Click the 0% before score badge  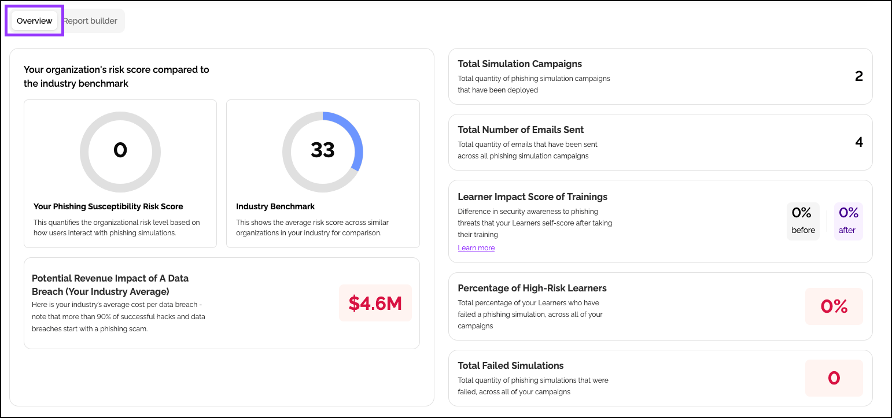pyautogui.click(x=803, y=221)
